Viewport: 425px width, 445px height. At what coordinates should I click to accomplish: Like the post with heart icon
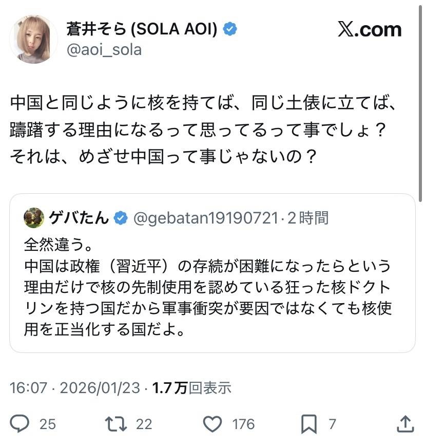pos(212,423)
